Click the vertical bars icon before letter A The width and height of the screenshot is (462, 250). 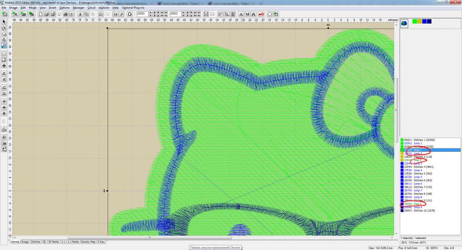(233, 14)
